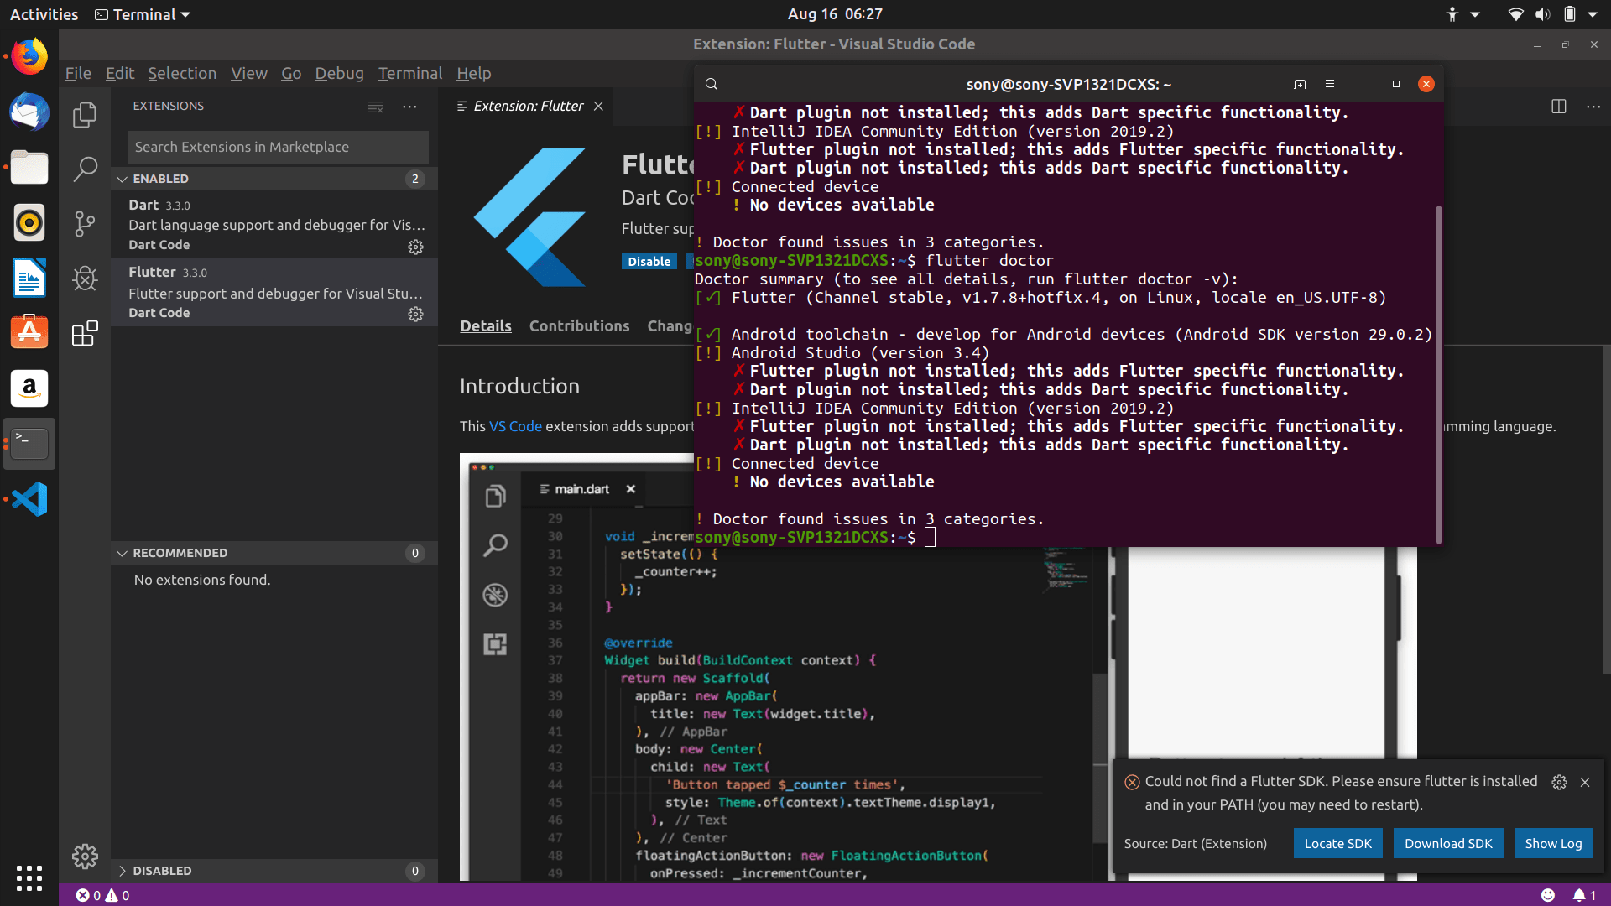Viewport: 1611px width, 906px height.
Task: Click the split editor icon
Action: 1558,107
